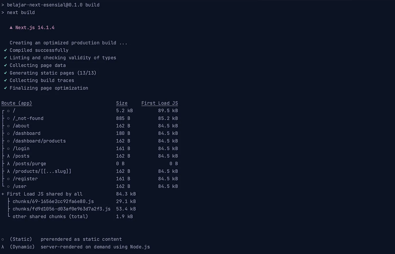
Task: Select the /products/[[...slug]] route entry
Action: (42, 171)
